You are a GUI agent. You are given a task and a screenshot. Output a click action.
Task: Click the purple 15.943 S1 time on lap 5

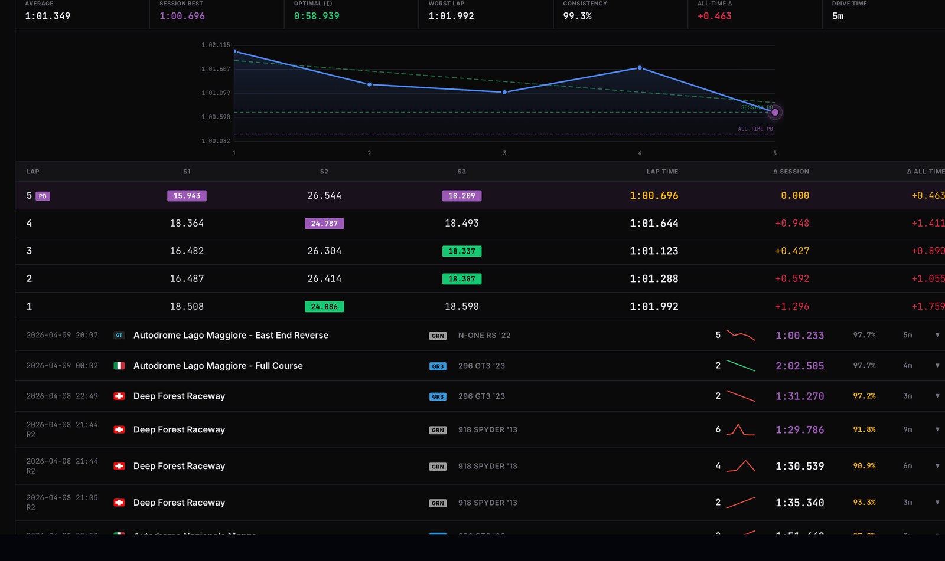click(187, 196)
